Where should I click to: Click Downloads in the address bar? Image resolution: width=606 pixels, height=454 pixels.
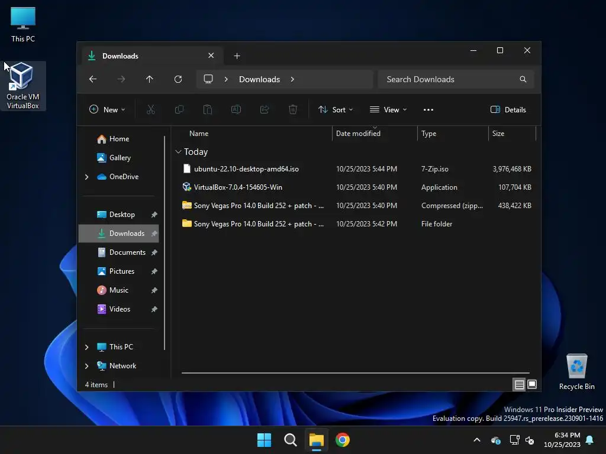click(259, 79)
